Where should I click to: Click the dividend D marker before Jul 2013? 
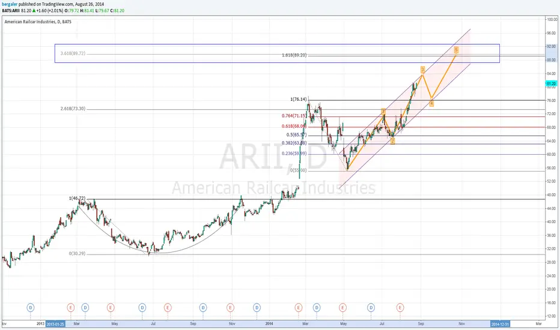[x=142, y=307]
